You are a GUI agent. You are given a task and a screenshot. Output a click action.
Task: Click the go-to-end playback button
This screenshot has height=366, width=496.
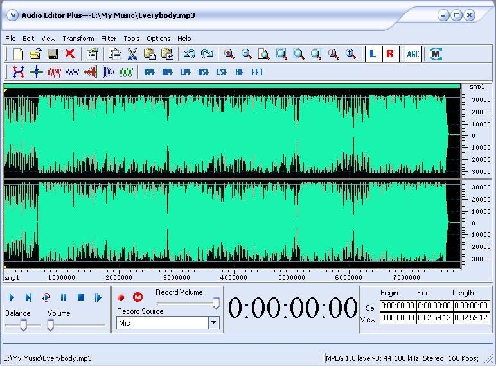pyautogui.click(x=98, y=298)
